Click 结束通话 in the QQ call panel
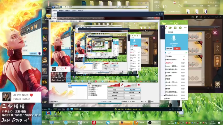Viewport: 223px width, 125px height. [169, 49]
